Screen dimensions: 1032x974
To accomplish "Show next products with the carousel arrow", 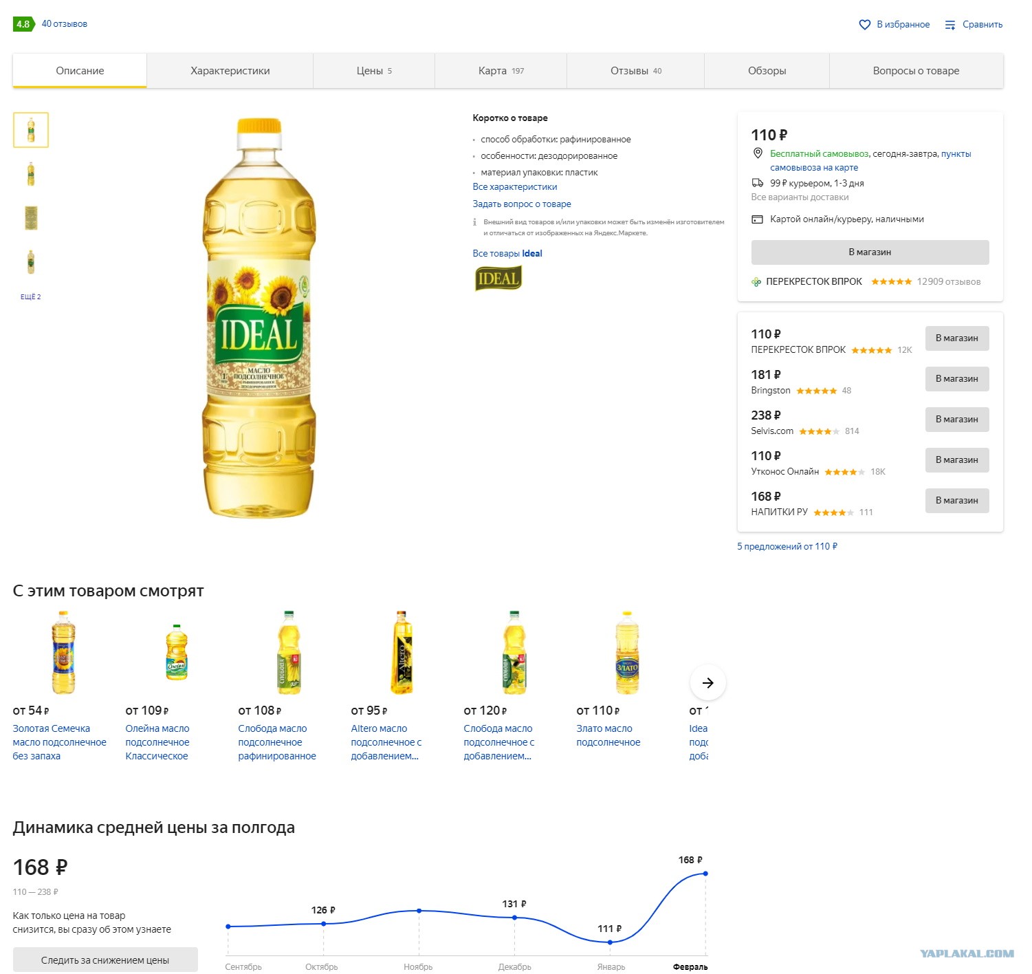I will click(707, 683).
